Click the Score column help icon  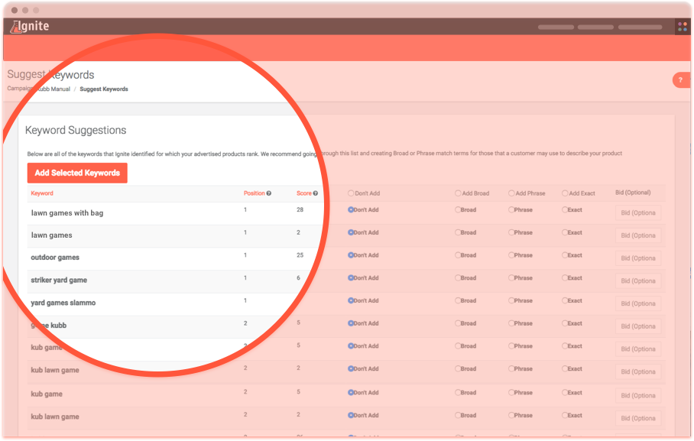pos(315,193)
